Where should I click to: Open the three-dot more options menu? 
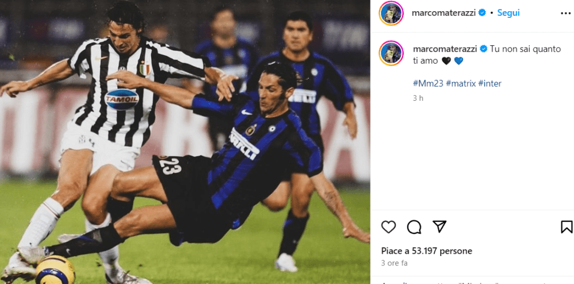[x=566, y=13]
